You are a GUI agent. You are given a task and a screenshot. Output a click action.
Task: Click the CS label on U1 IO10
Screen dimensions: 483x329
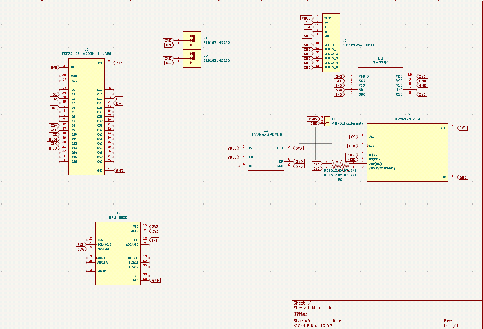tap(55, 135)
